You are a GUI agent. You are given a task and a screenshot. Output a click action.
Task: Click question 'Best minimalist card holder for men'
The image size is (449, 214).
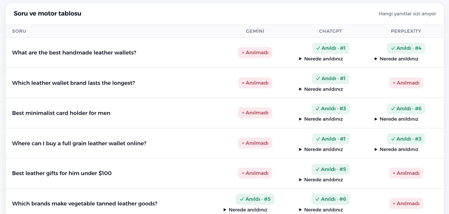(x=61, y=113)
